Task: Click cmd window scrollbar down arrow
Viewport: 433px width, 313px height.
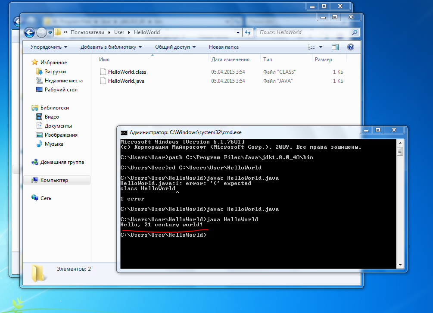Action: (400, 265)
